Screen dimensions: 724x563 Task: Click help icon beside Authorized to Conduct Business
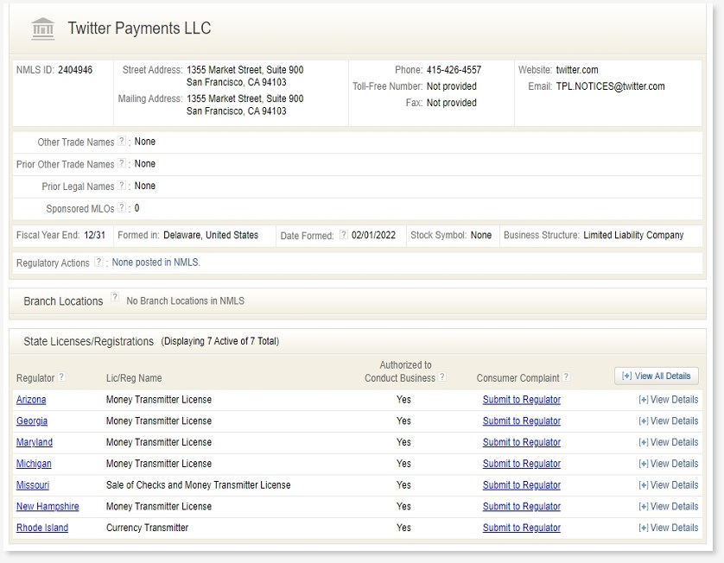pos(442,377)
